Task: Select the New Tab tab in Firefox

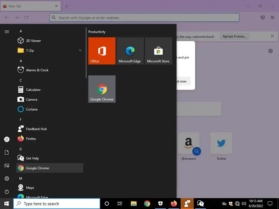Action: [x=31, y=6]
